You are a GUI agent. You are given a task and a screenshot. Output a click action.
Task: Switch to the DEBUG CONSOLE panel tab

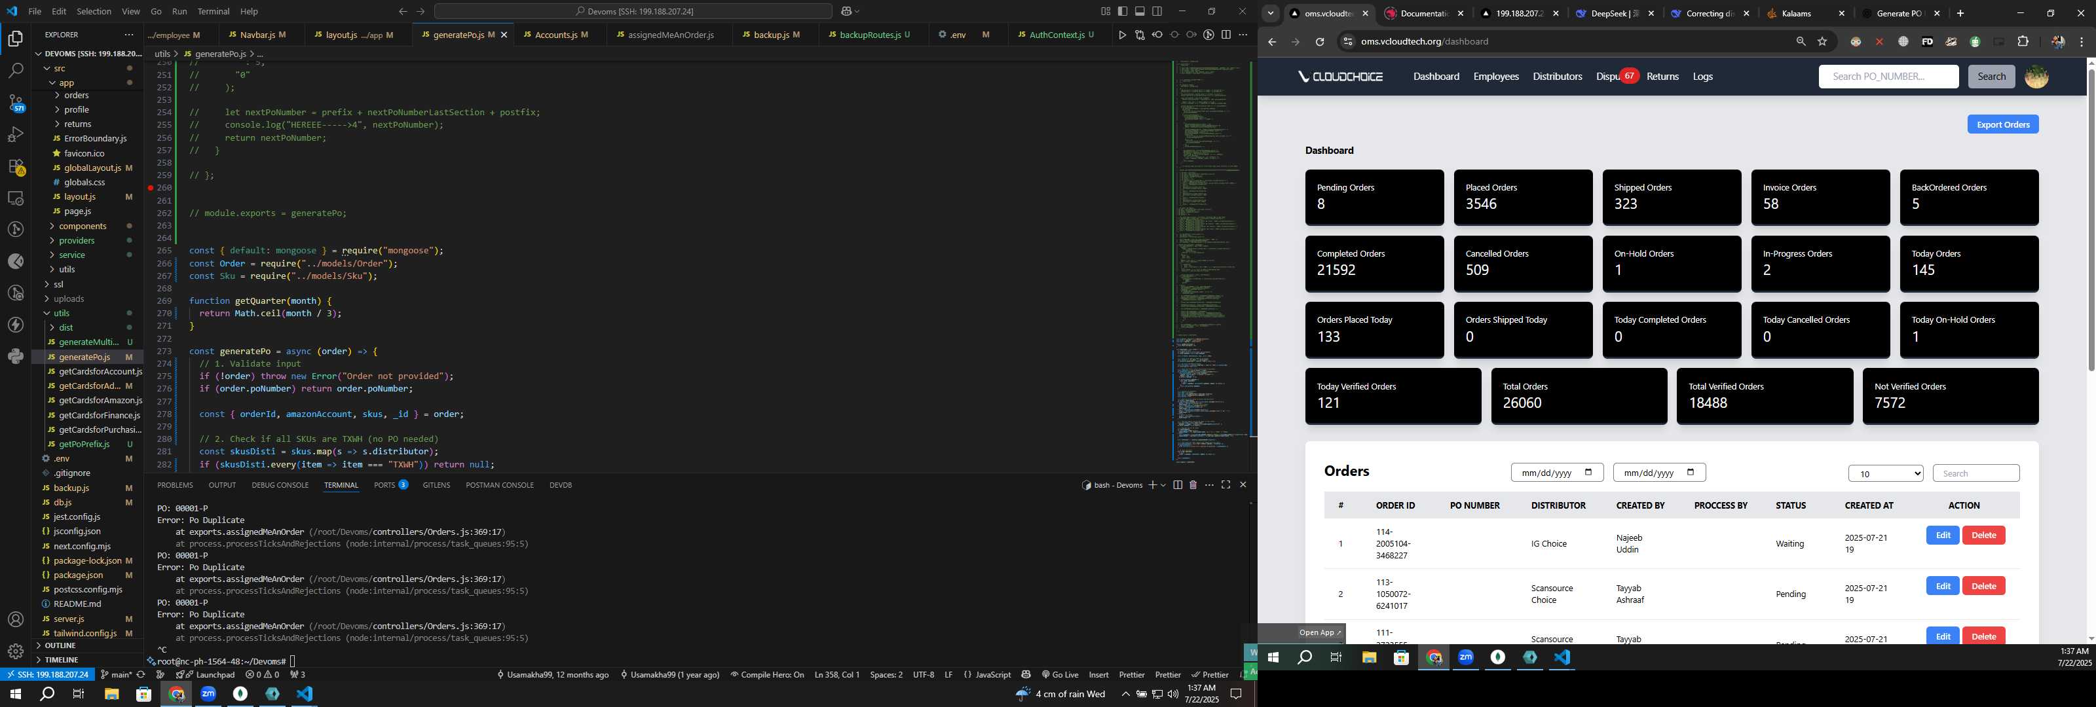(x=280, y=485)
